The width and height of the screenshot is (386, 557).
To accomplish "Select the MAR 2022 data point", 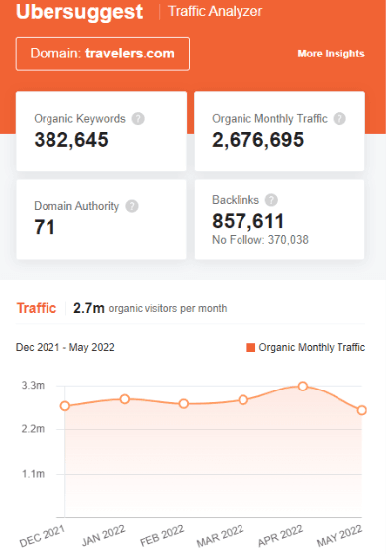I will (243, 400).
